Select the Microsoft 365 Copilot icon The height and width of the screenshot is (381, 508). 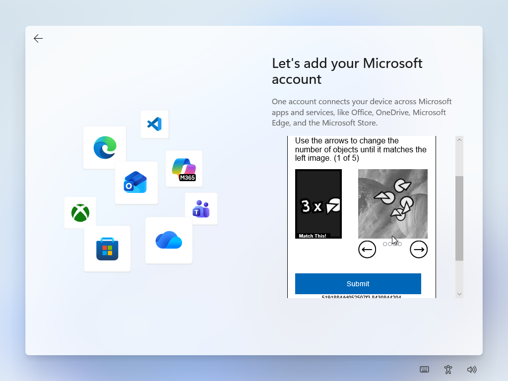point(184,169)
